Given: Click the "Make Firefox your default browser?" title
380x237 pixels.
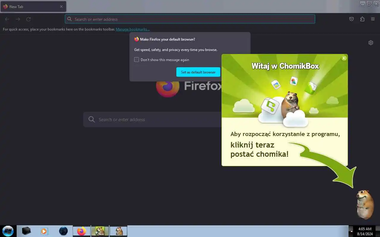Looking at the screenshot, I should 167,39.
